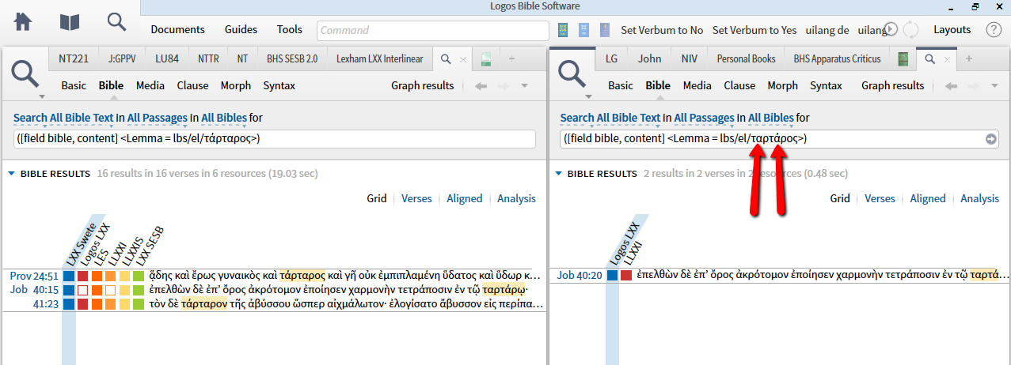Viewport: 1011px width, 365px height.
Task: Select Syntax search type in right panel
Action: pyautogui.click(x=826, y=85)
